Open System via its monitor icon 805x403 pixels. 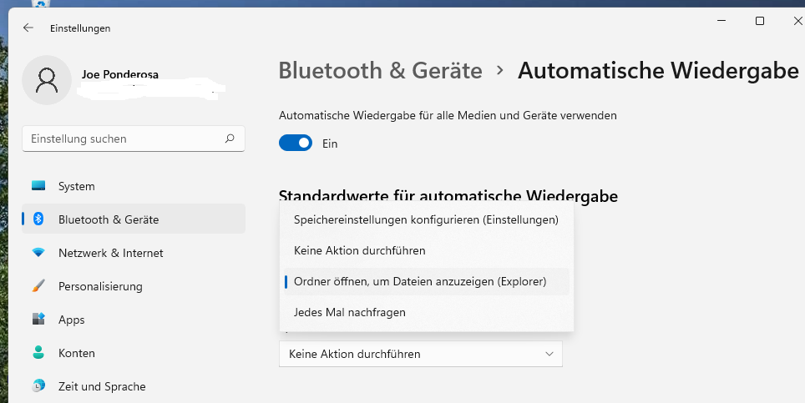click(x=38, y=186)
